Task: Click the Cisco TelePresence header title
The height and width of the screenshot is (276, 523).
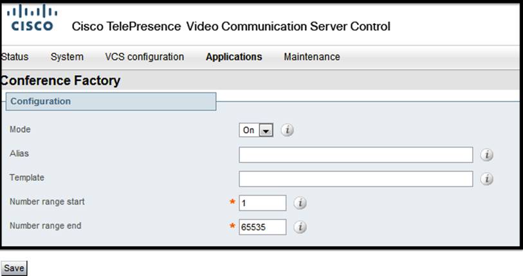Action: tap(231, 27)
